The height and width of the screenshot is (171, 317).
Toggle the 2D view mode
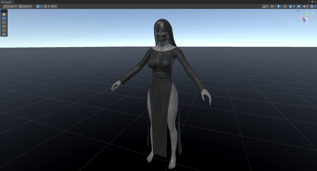pos(272,6)
